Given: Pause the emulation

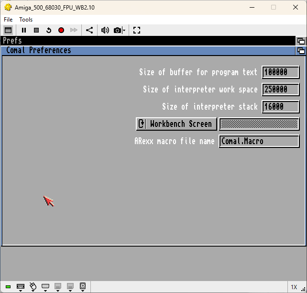Looking at the screenshot, I should click(x=24, y=30).
